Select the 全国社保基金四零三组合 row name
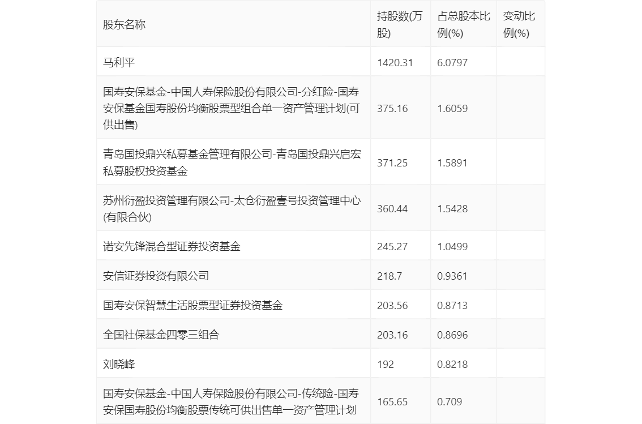 coord(161,335)
